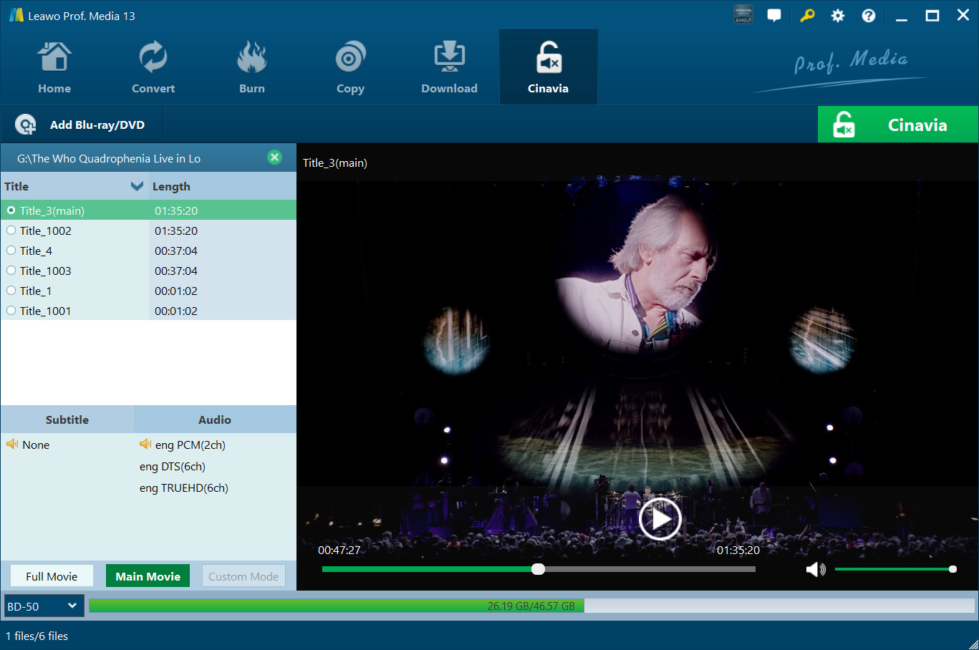Mute the preview volume speaker

815,569
